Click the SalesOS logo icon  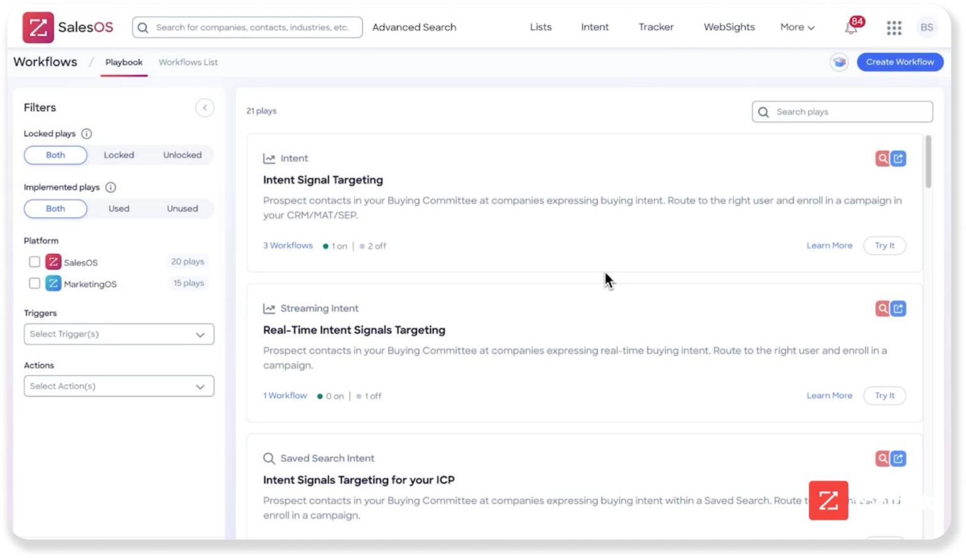click(x=40, y=27)
